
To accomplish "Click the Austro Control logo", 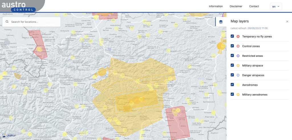I will 19,6.
